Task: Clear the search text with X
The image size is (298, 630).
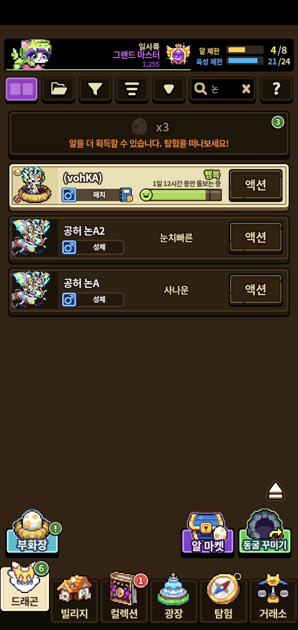Action: (x=246, y=89)
